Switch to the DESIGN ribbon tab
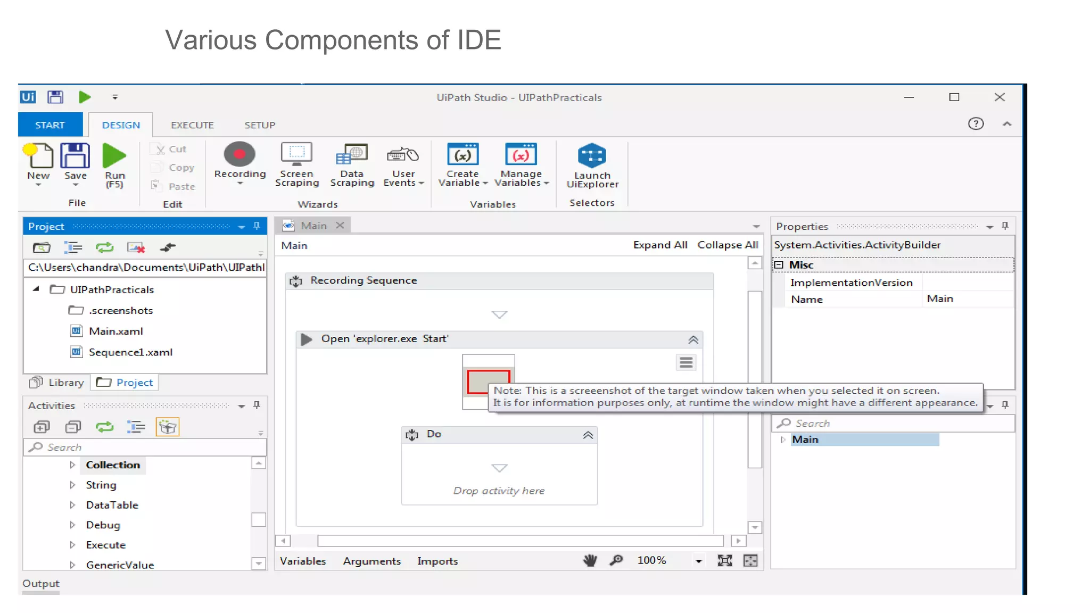The height and width of the screenshot is (613, 1090). click(x=121, y=125)
